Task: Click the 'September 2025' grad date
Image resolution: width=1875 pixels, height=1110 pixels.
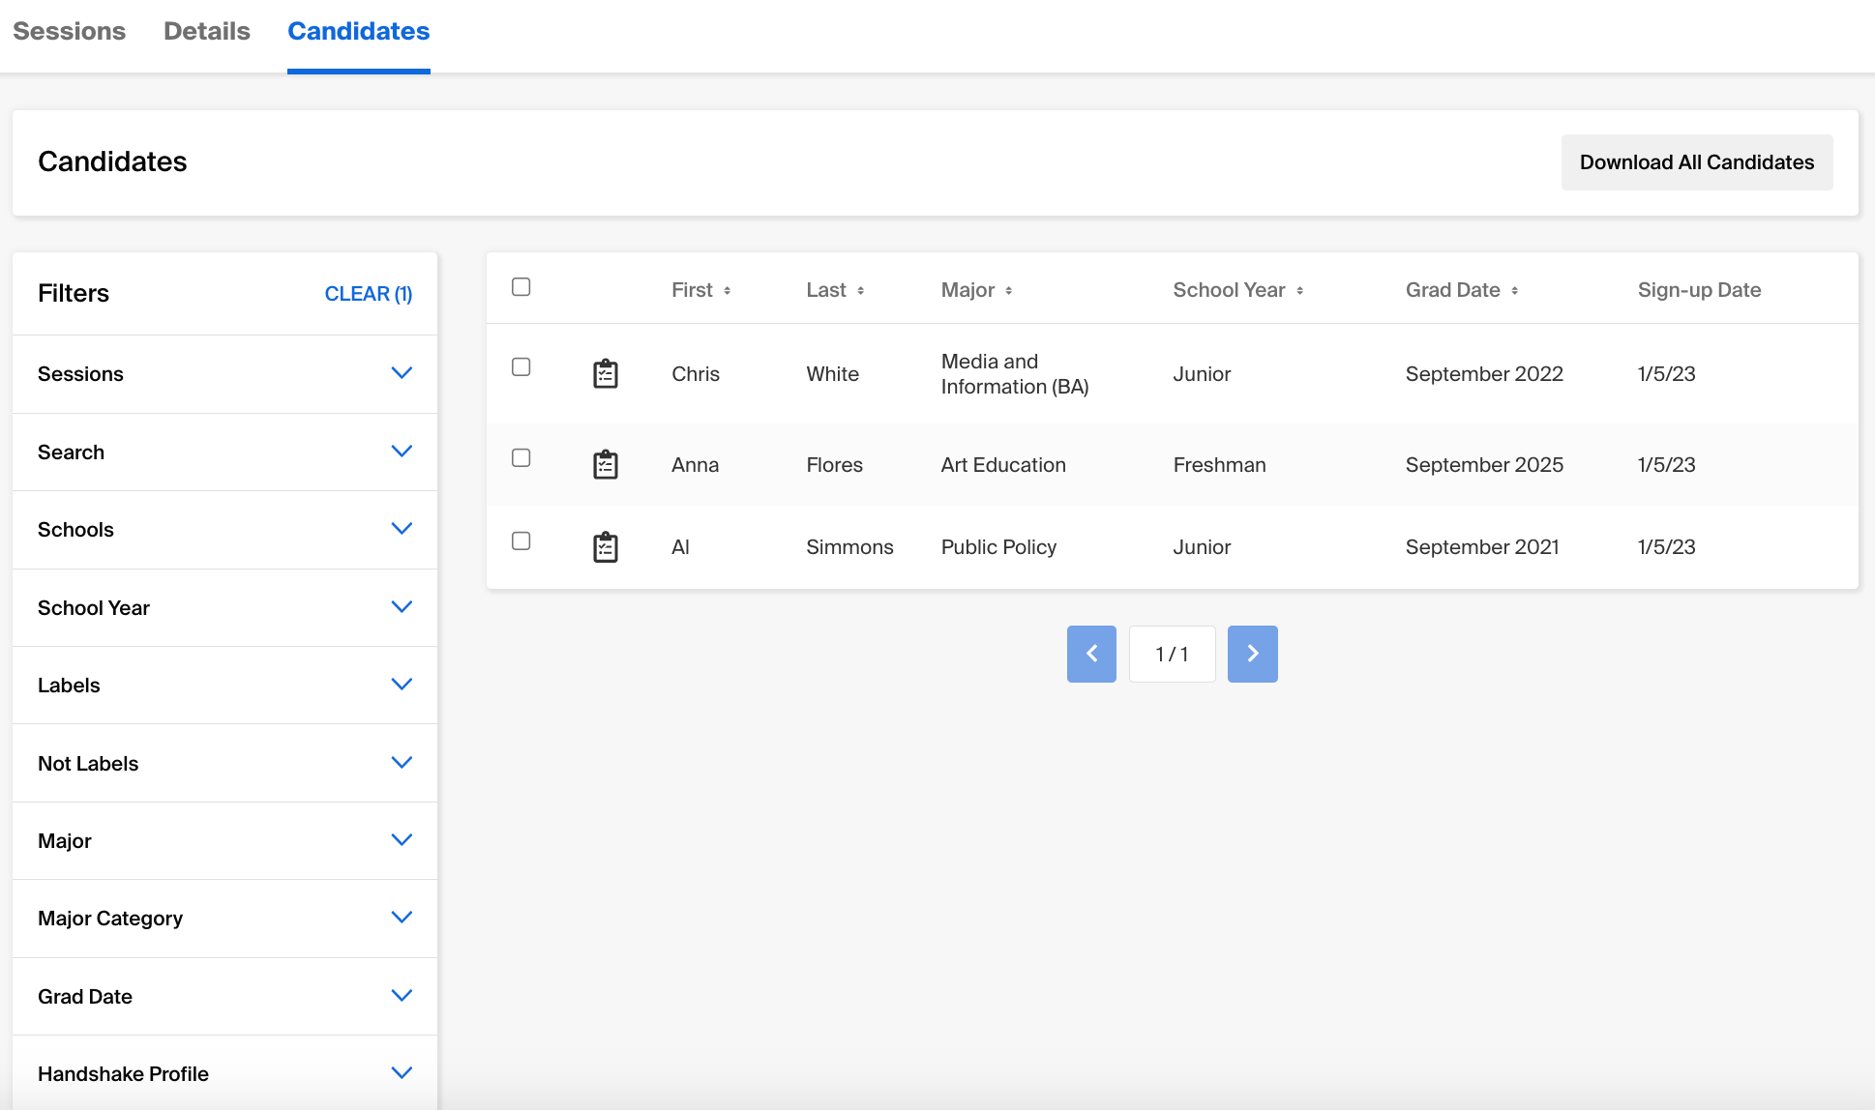Action: 1484,465
